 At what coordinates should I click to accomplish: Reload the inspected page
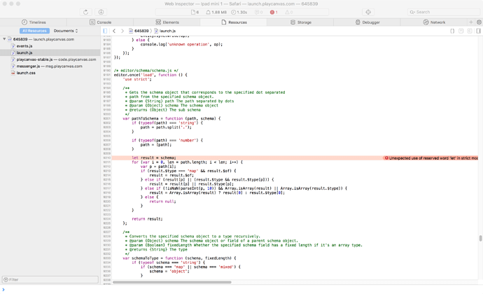tap(86, 12)
